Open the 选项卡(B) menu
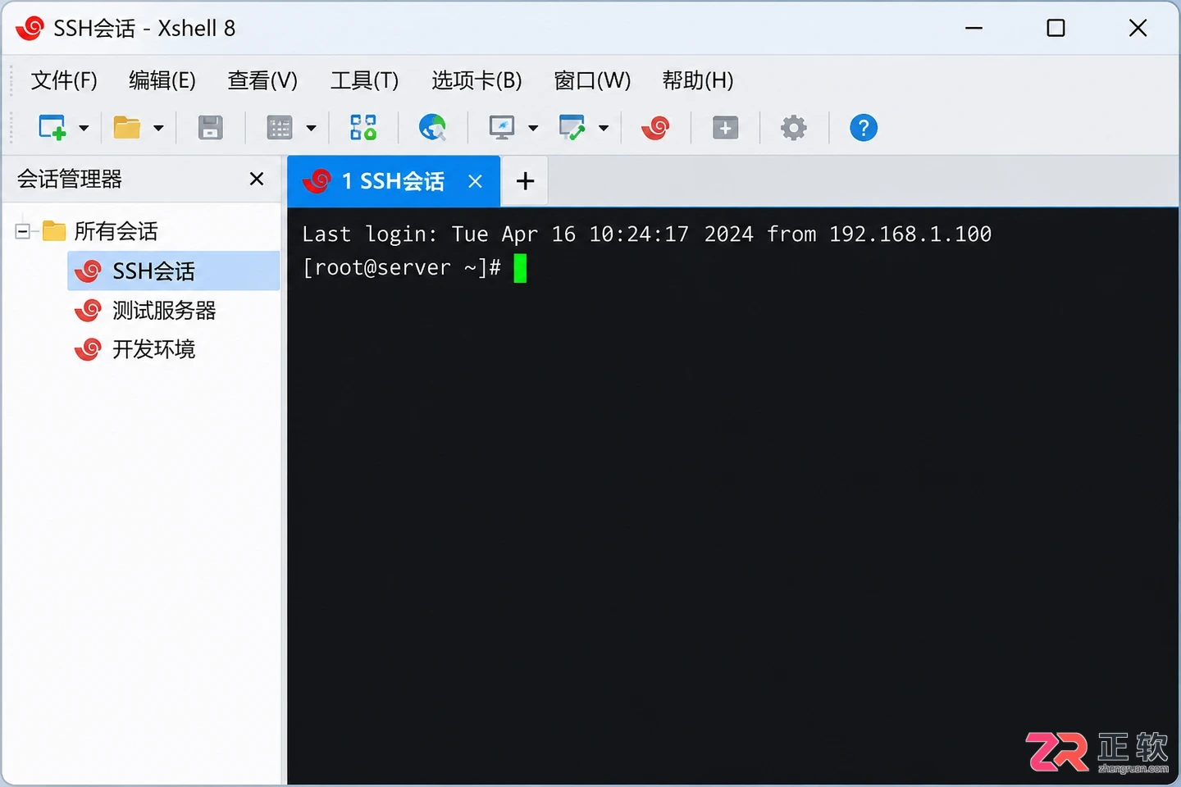Screen dimensions: 1181x787 click(477, 80)
